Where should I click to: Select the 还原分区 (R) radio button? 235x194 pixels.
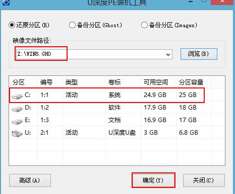coord(12,25)
